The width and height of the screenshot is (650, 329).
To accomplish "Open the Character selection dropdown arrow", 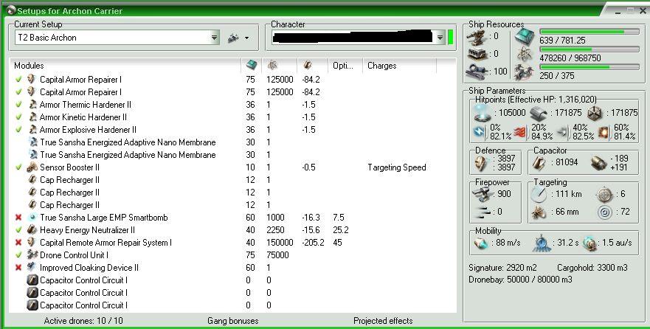I will (440, 38).
